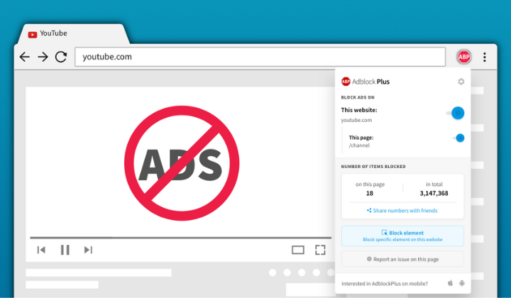
Task: Click the Block element button
Action: [x=402, y=236]
